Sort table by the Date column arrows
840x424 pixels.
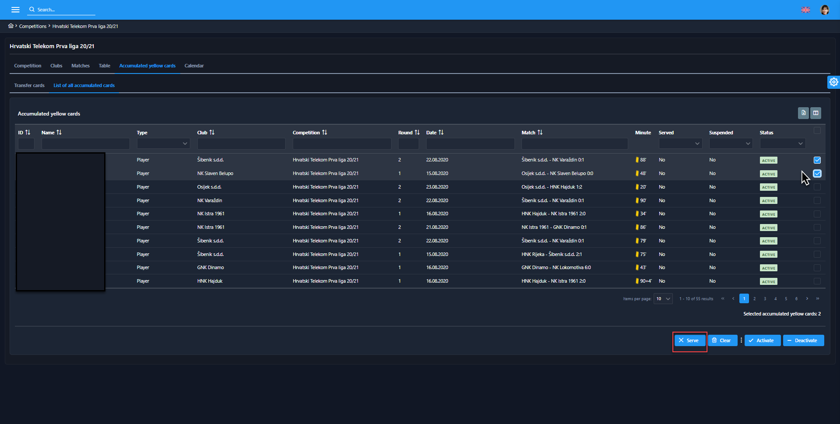click(441, 132)
